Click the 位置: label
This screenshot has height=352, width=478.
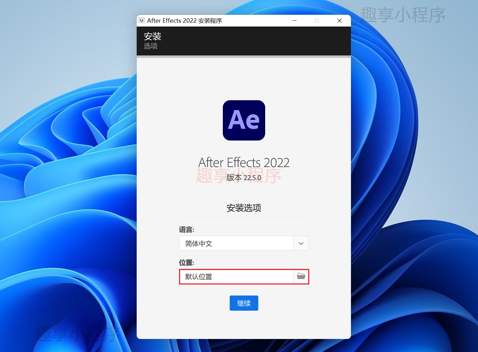click(187, 263)
